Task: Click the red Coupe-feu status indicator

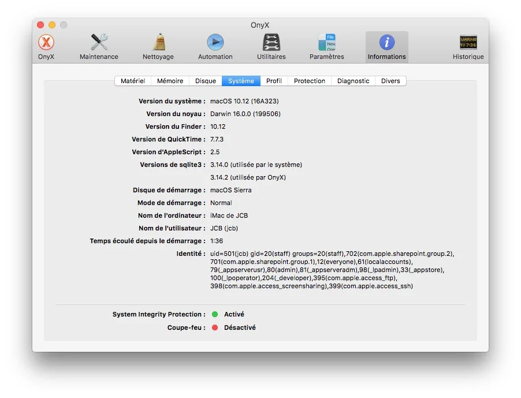Action: click(215, 328)
